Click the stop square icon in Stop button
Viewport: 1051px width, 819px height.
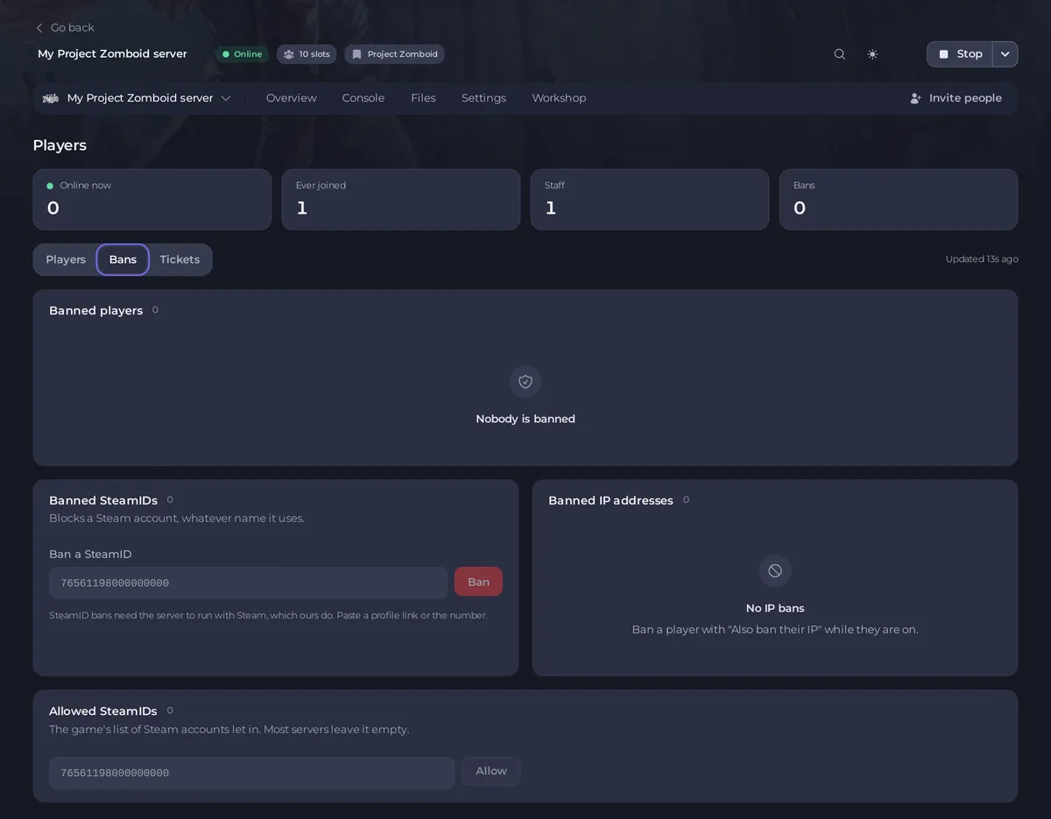tap(943, 54)
